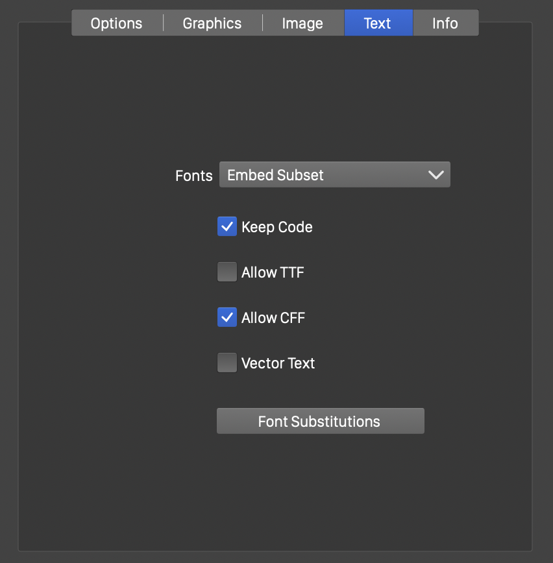This screenshot has height=563, width=553.
Task: Click the "Allow TTF" label text
Action: point(273,273)
